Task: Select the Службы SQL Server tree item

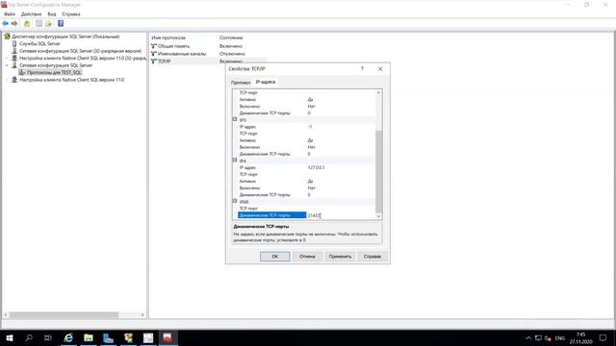Action: point(39,43)
